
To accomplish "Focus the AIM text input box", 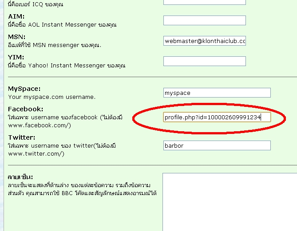I will pyautogui.click(x=204, y=20).
